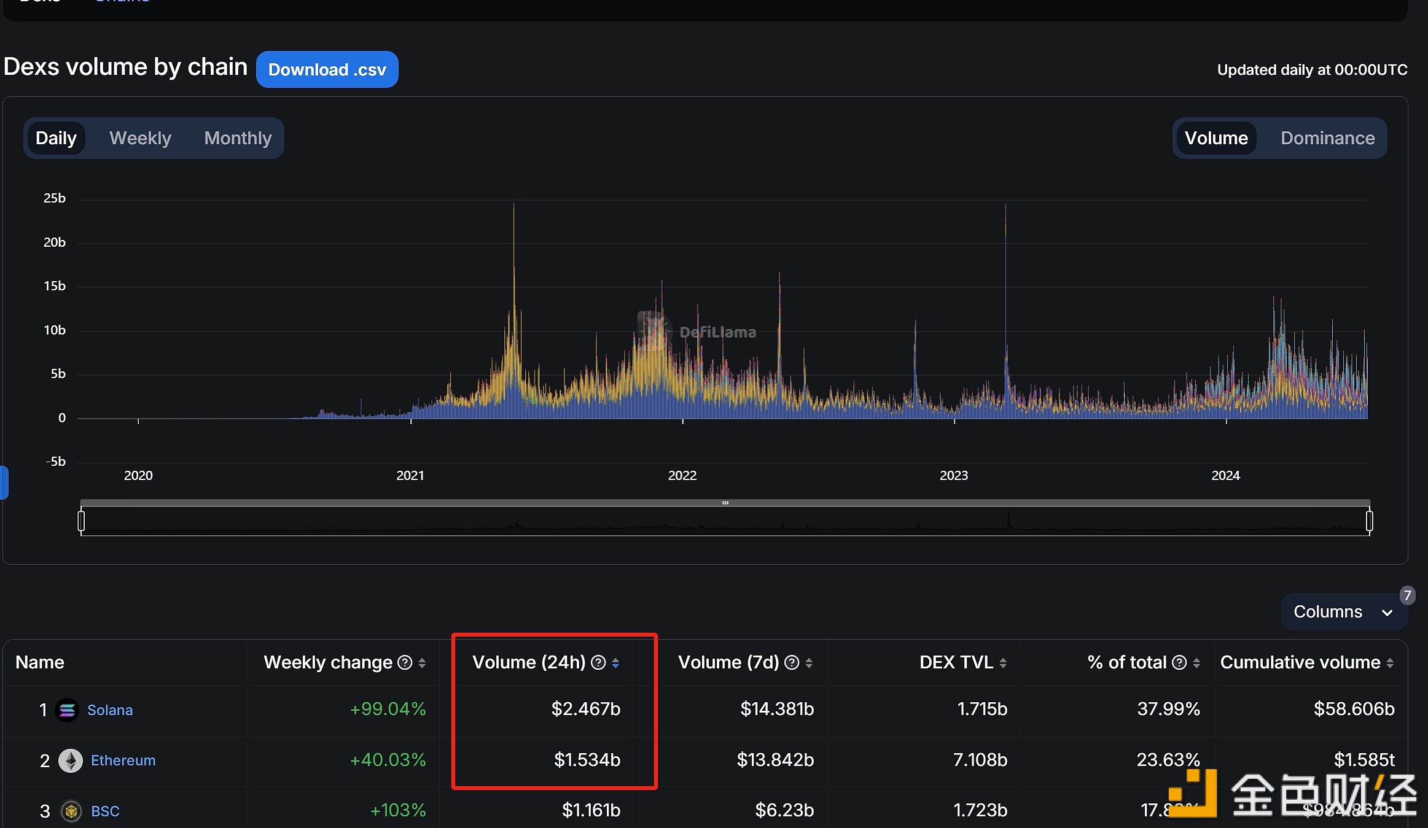
Task: Click Ethereum 24h volume $1.534b
Action: coord(587,760)
